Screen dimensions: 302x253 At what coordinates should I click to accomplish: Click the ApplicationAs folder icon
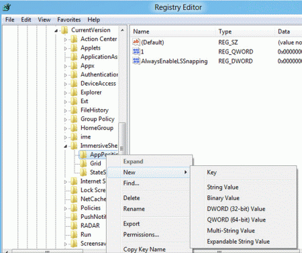point(74,57)
